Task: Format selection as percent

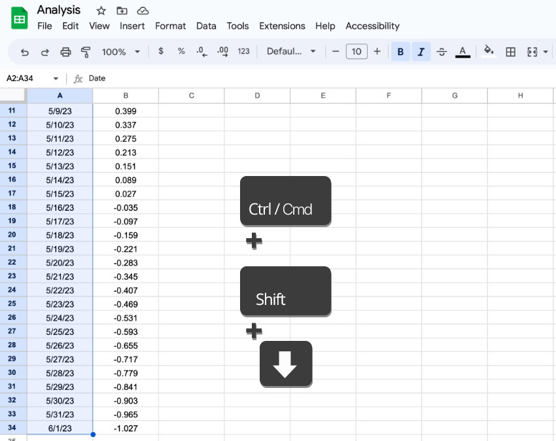Action: [x=181, y=51]
